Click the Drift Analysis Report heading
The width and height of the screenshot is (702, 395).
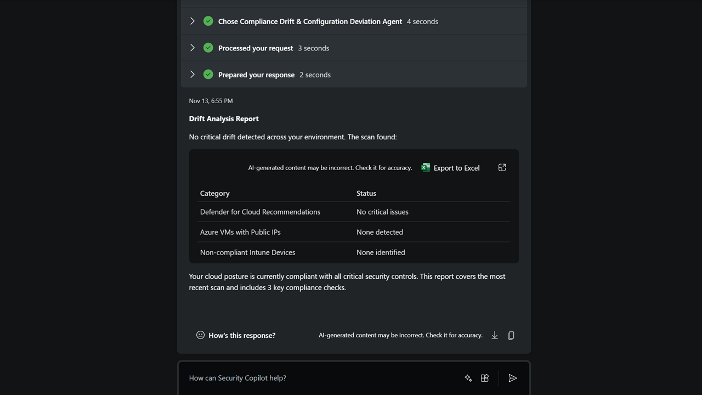point(224,119)
